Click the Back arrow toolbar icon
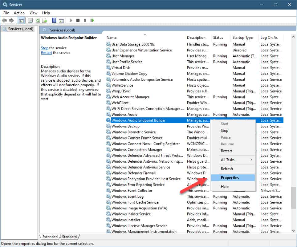The width and height of the screenshot is (297, 247). [4, 20]
